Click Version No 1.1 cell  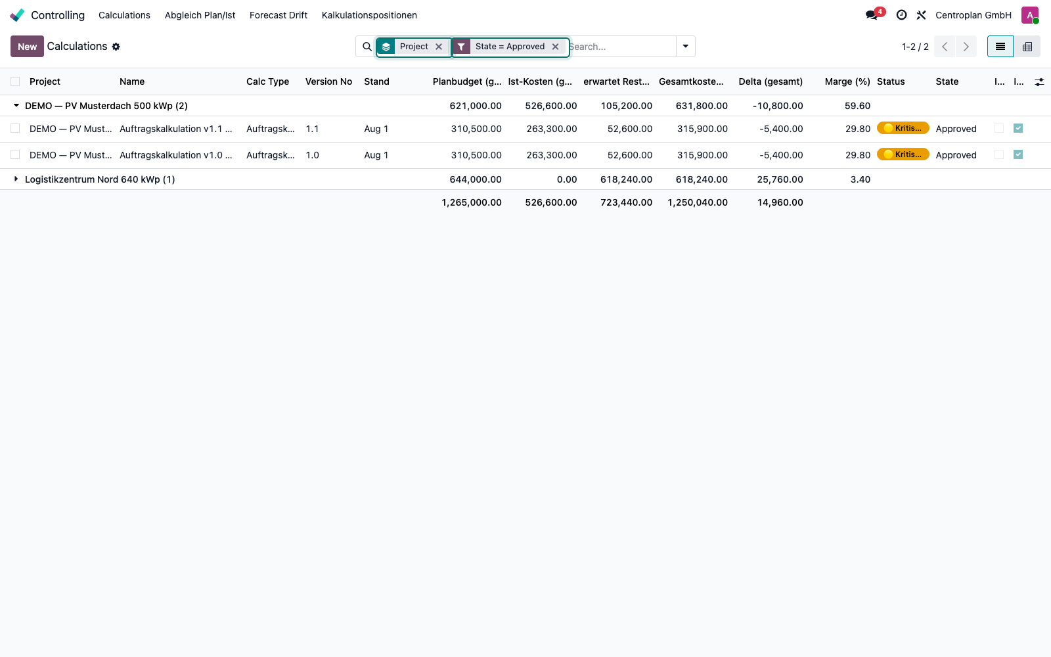pos(312,129)
